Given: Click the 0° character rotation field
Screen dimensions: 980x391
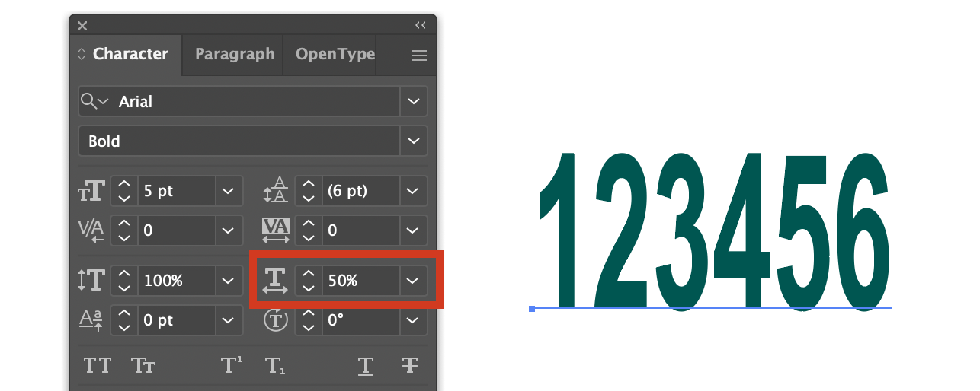Looking at the screenshot, I should tap(361, 320).
